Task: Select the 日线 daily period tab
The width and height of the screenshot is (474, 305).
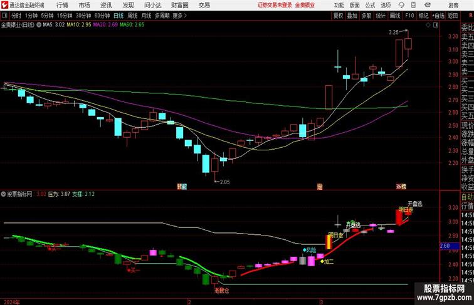Action: click(x=118, y=16)
